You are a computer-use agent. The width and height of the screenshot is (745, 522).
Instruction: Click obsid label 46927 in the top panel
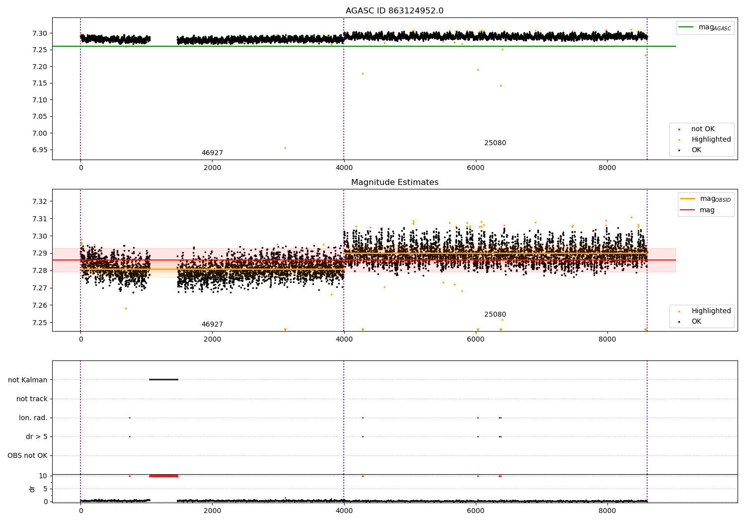click(x=212, y=153)
